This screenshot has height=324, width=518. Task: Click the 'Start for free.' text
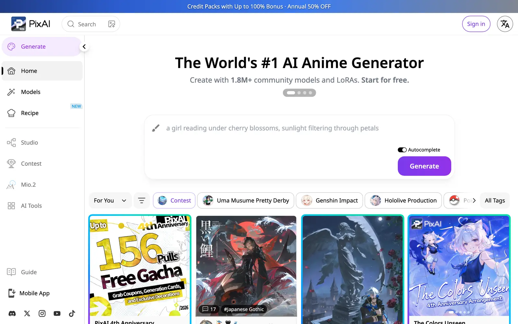coord(385,80)
